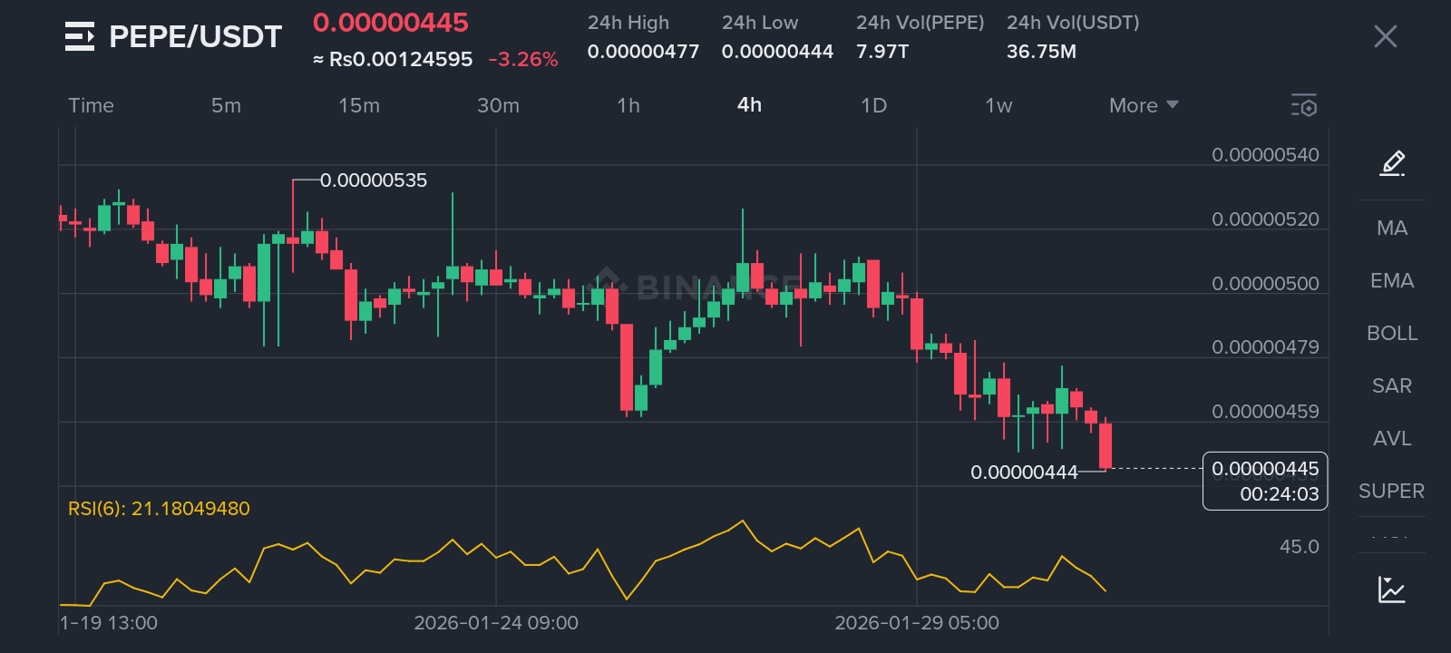Expand the More intervals dropdown
Viewport: 1451px width, 653px height.
pos(1143,105)
